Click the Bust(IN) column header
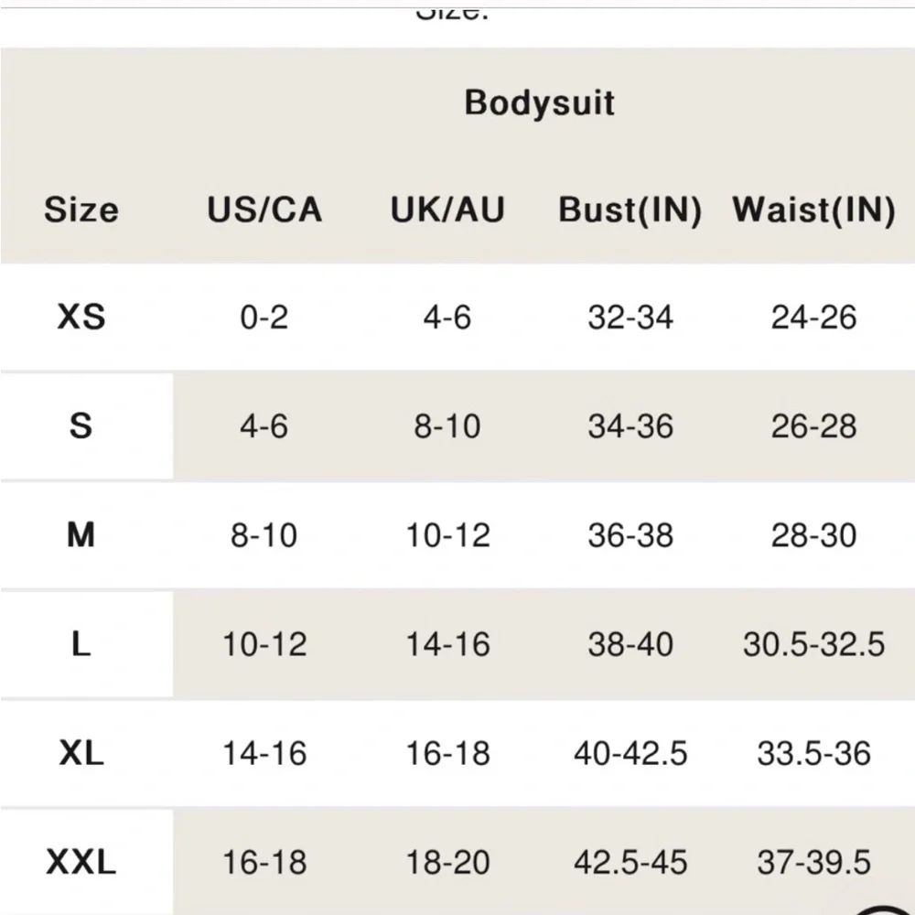915x915 pixels. coord(630,210)
